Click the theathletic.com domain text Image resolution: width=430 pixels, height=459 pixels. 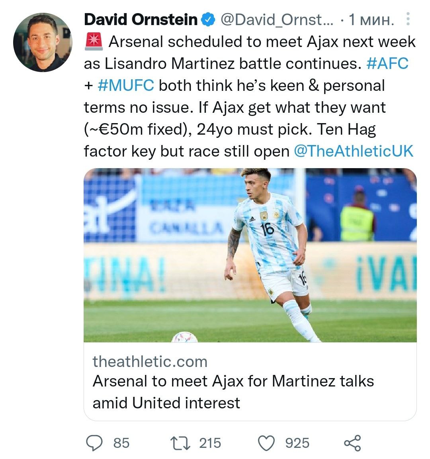pos(150,361)
